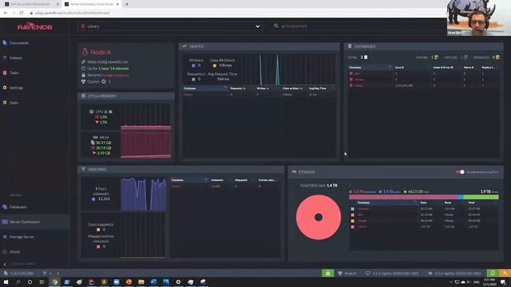The width and height of the screenshot is (511, 287).
Task: Click the CPU usage graph
Action: (x=145, y=117)
